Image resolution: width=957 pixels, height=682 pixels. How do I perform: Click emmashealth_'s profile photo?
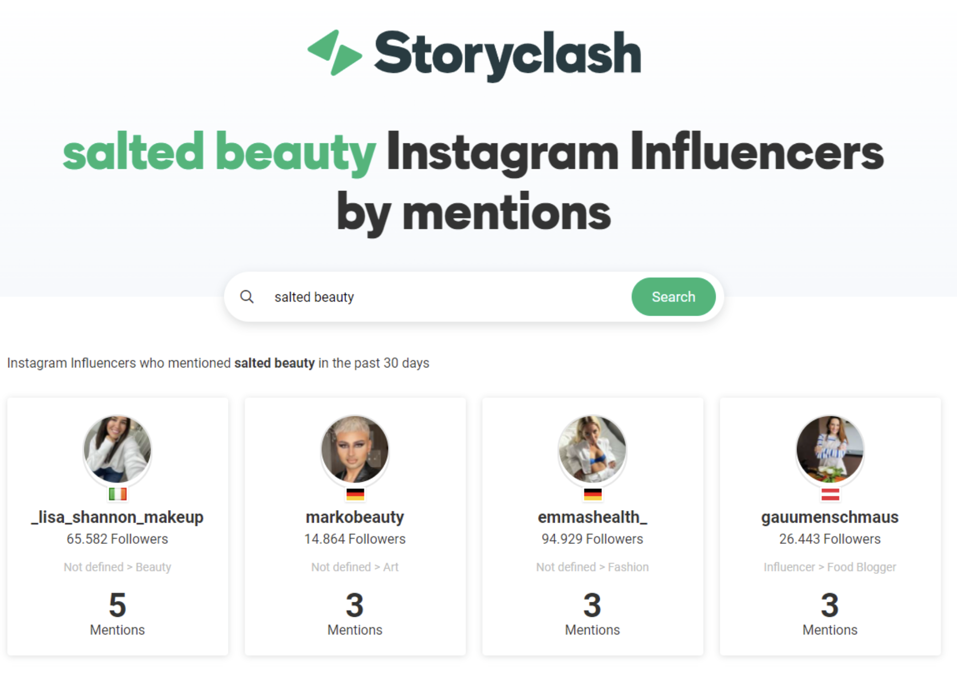[x=592, y=450]
